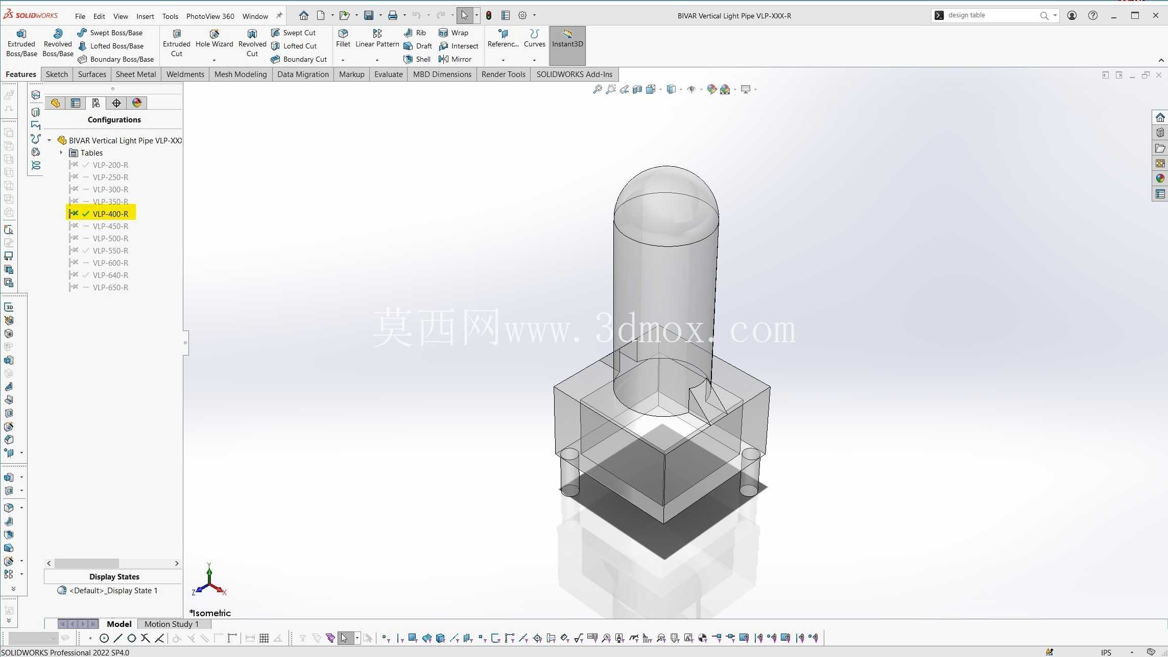Activate the Fillet tool
1168x657 pixels.
pos(343,39)
